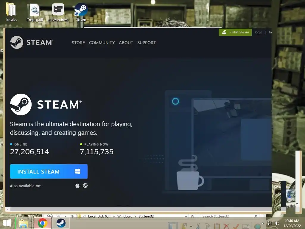The image size is (305, 229).
Task: Show hidden system tray icons
Action: [x=263, y=223]
